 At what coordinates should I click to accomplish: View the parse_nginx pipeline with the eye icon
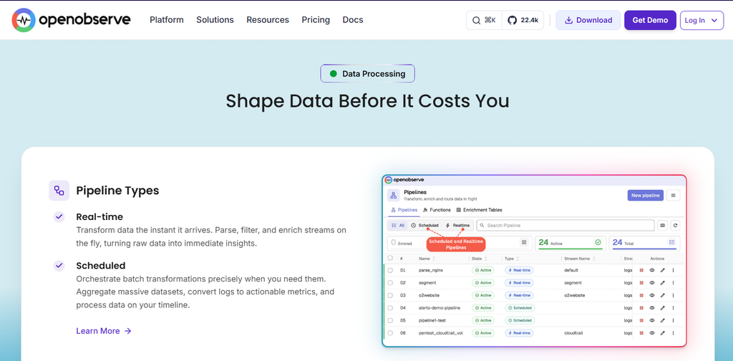(x=651, y=270)
